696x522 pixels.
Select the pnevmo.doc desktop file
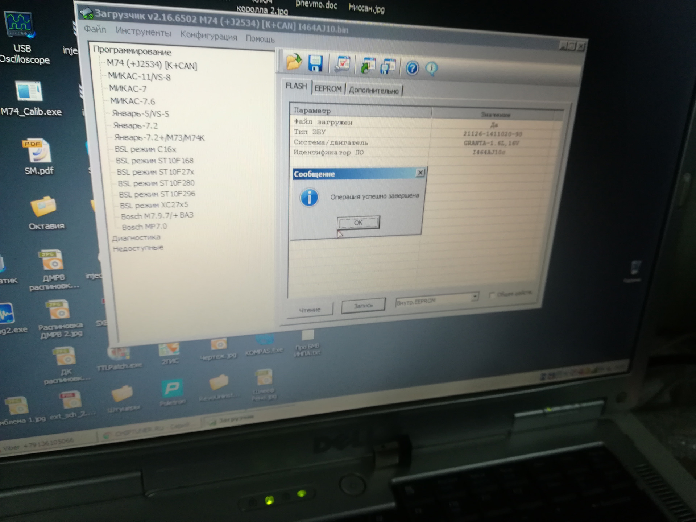coord(316,5)
